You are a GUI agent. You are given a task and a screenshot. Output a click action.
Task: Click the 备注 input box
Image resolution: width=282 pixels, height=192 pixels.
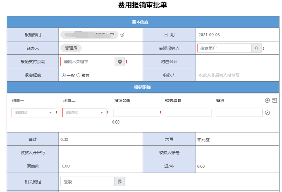point(239,113)
